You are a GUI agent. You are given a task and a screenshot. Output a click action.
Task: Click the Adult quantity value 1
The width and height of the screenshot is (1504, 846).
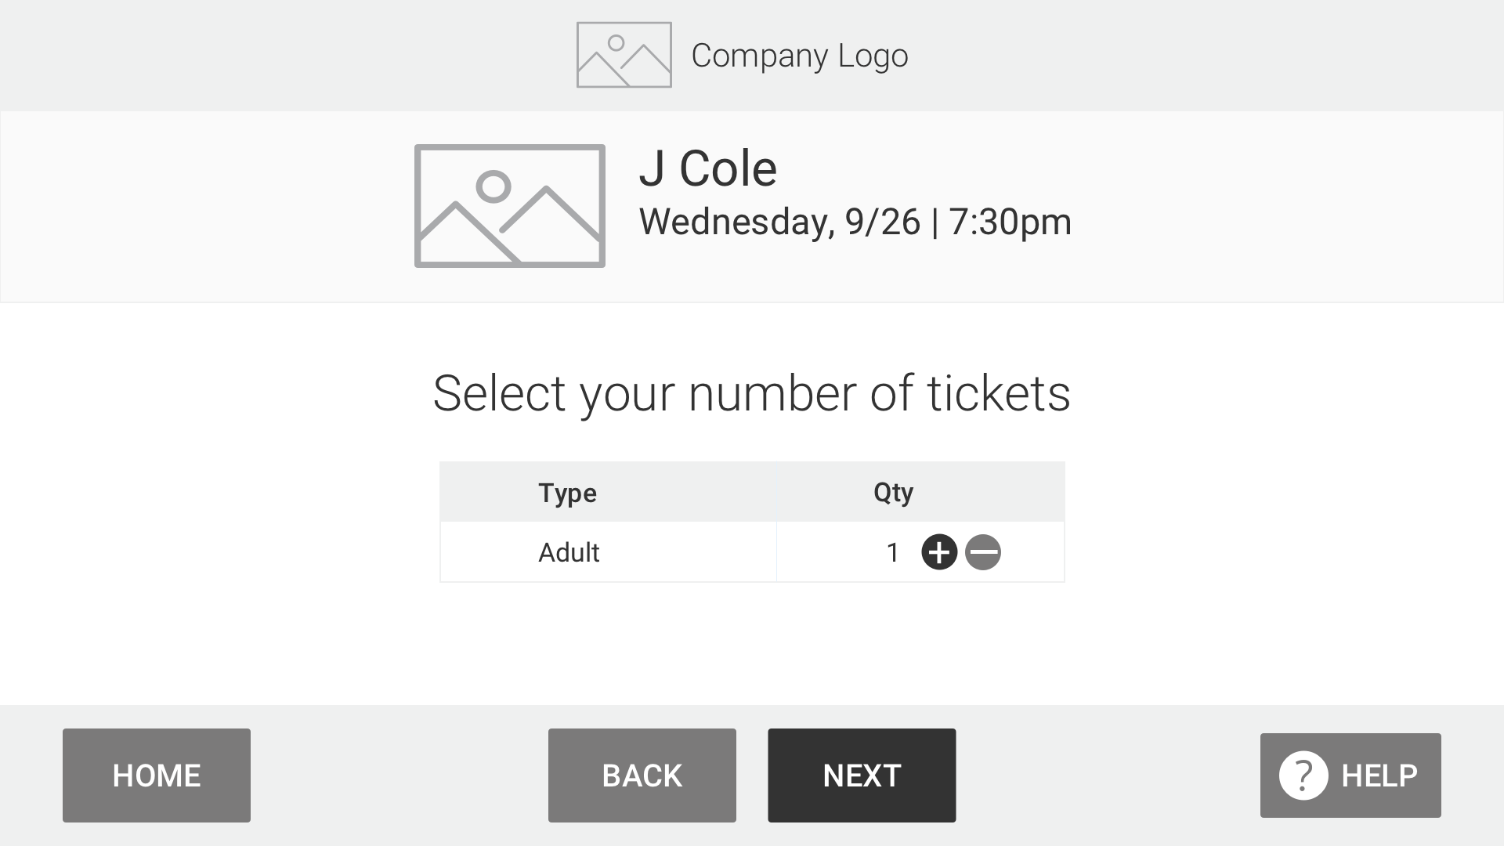tap(893, 553)
